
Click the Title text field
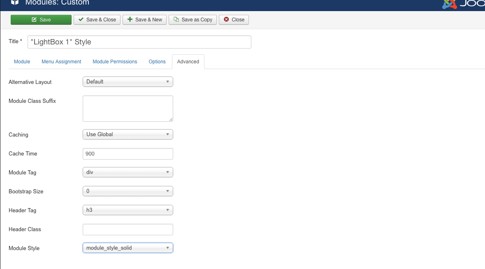point(139,42)
